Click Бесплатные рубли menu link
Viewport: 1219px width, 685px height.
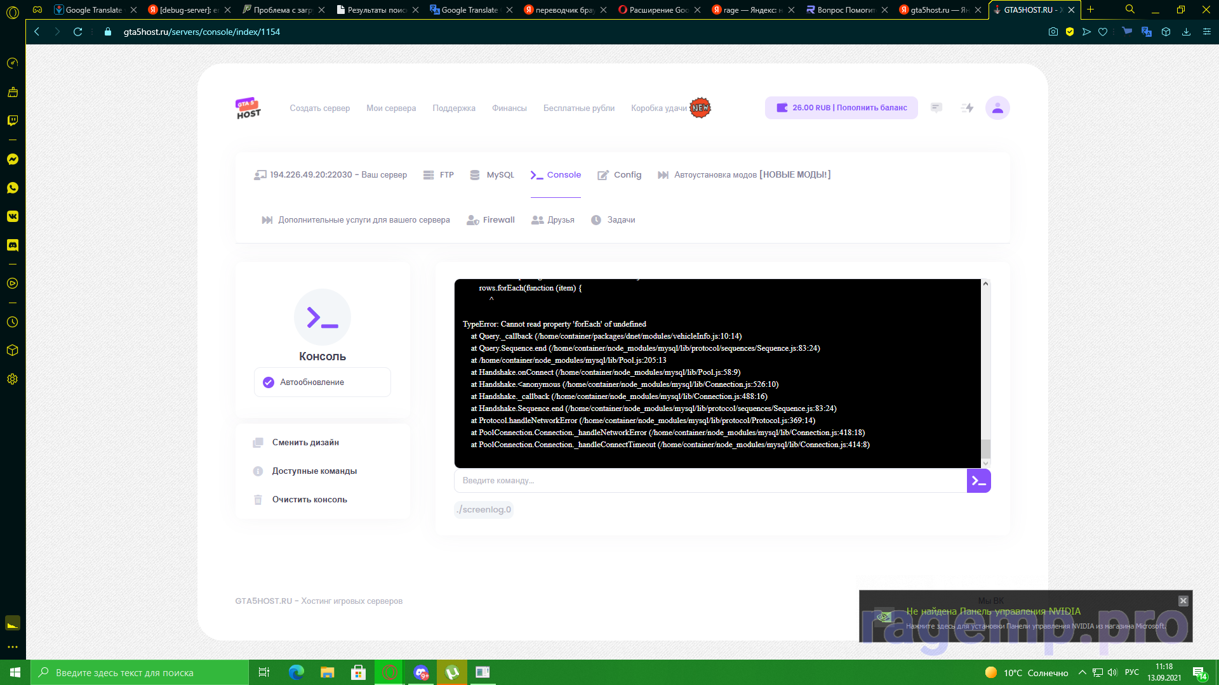point(579,108)
